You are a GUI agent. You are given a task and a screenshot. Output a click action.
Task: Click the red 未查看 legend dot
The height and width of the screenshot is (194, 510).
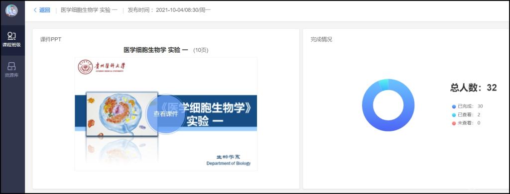coord(454,123)
